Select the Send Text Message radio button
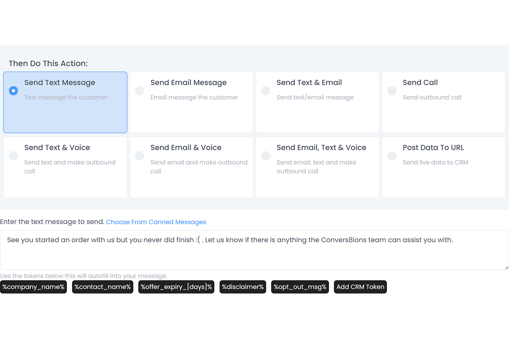 pyautogui.click(x=13, y=90)
